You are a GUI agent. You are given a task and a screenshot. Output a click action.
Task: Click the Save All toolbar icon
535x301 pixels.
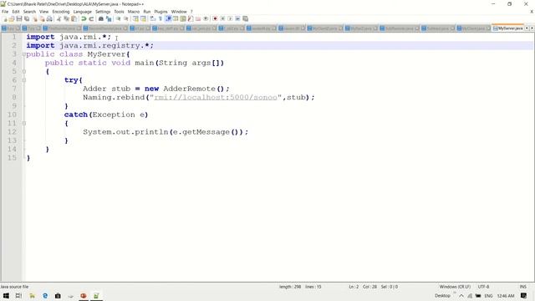(x=27, y=18)
